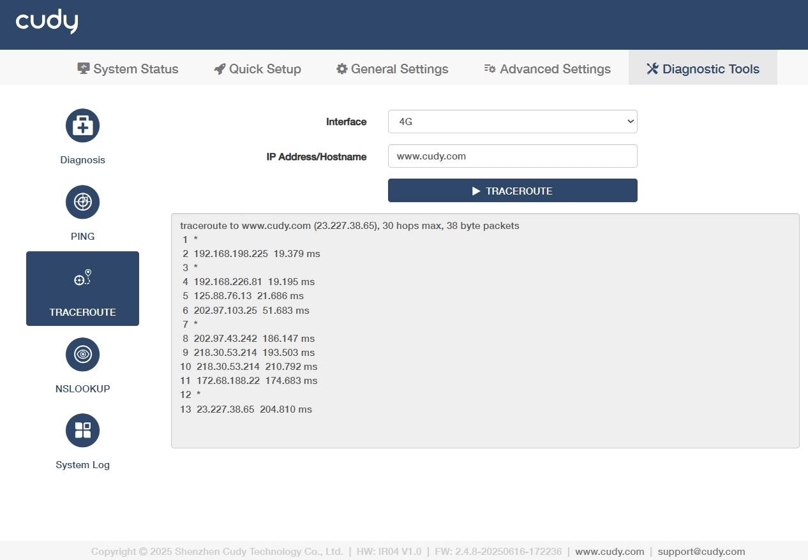Click play triangle on TRACEROUTE button

(x=476, y=191)
